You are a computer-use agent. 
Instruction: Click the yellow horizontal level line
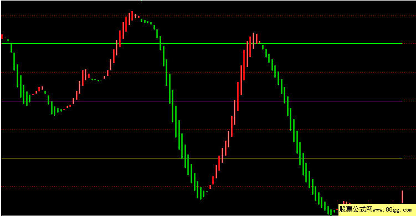[202, 158]
